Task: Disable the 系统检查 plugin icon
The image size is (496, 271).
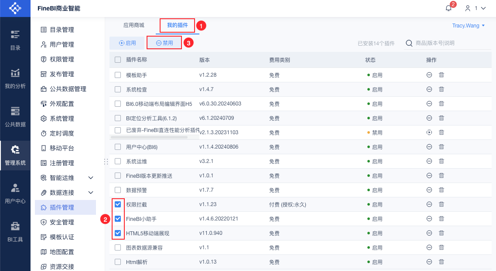Action: (x=429, y=89)
